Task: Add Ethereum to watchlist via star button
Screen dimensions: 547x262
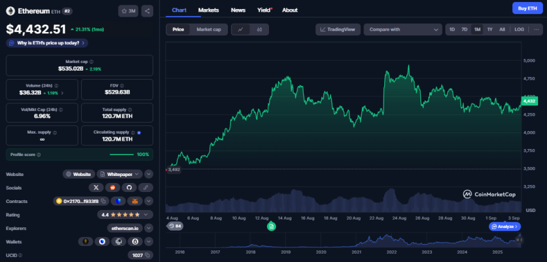Action: click(128, 11)
